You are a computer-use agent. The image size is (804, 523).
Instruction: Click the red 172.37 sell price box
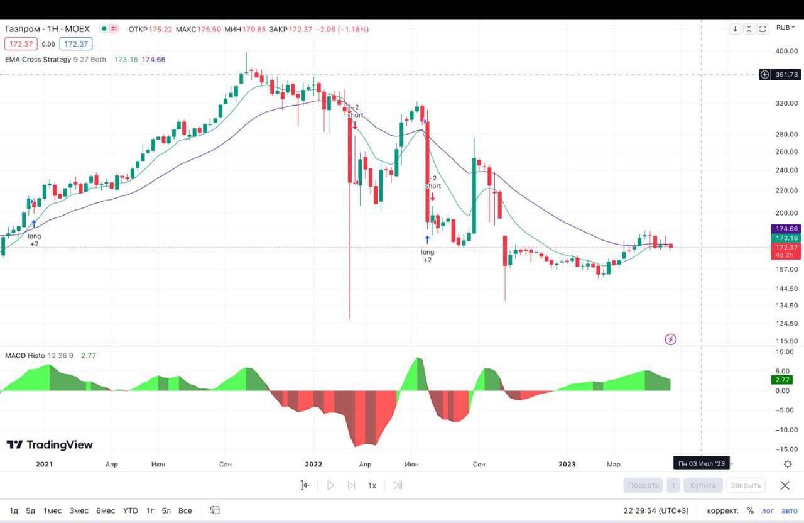(21, 44)
